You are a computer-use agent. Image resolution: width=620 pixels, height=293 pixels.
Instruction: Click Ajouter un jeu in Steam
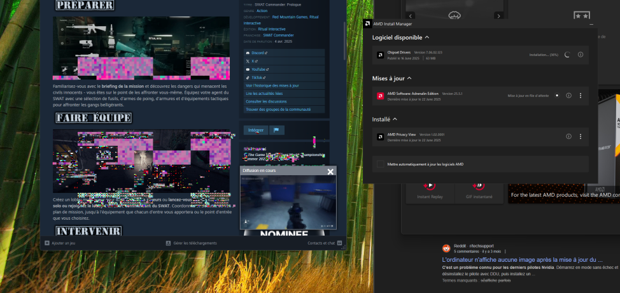[x=63, y=243]
